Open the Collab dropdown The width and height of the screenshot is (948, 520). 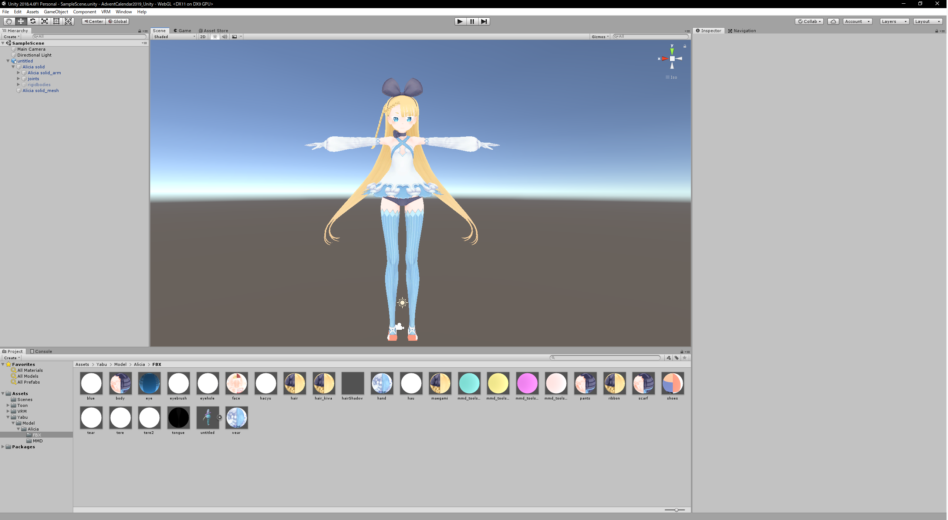(x=809, y=21)
